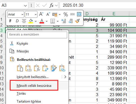The image size is (136, 104).
Task: Open font color dropdown arrow
Action: [x=47, y=21]
